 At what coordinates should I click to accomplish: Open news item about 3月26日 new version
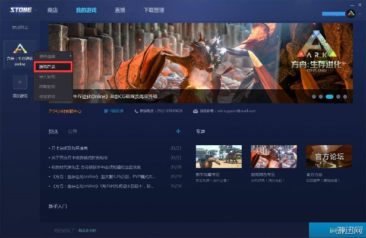102,186
